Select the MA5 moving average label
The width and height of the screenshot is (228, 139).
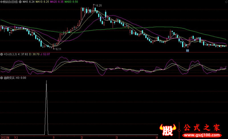[x=28, y=2]
